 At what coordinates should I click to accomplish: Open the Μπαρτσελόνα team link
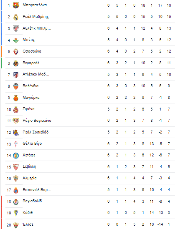click(x=35, y=5)
